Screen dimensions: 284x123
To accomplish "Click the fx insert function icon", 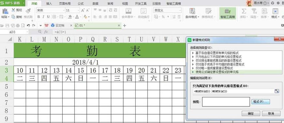I will click(46, 32).
